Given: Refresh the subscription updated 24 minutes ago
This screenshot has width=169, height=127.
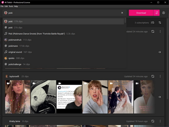Looking at the screenshot, I should (x=153, y=32).
